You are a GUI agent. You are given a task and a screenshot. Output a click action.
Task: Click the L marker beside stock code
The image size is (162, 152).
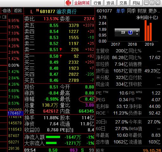click(32, 12)
